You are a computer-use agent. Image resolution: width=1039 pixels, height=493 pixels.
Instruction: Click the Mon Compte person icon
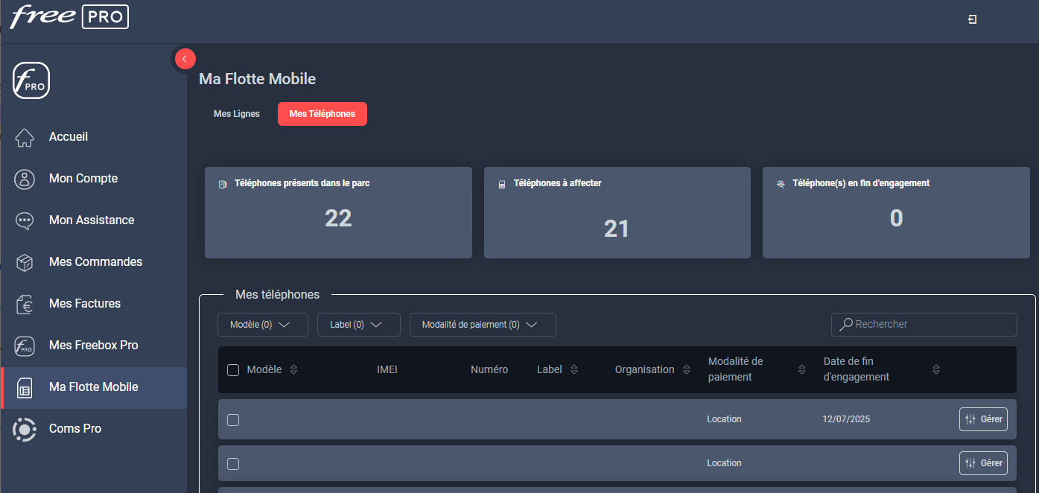coord(25,179)
